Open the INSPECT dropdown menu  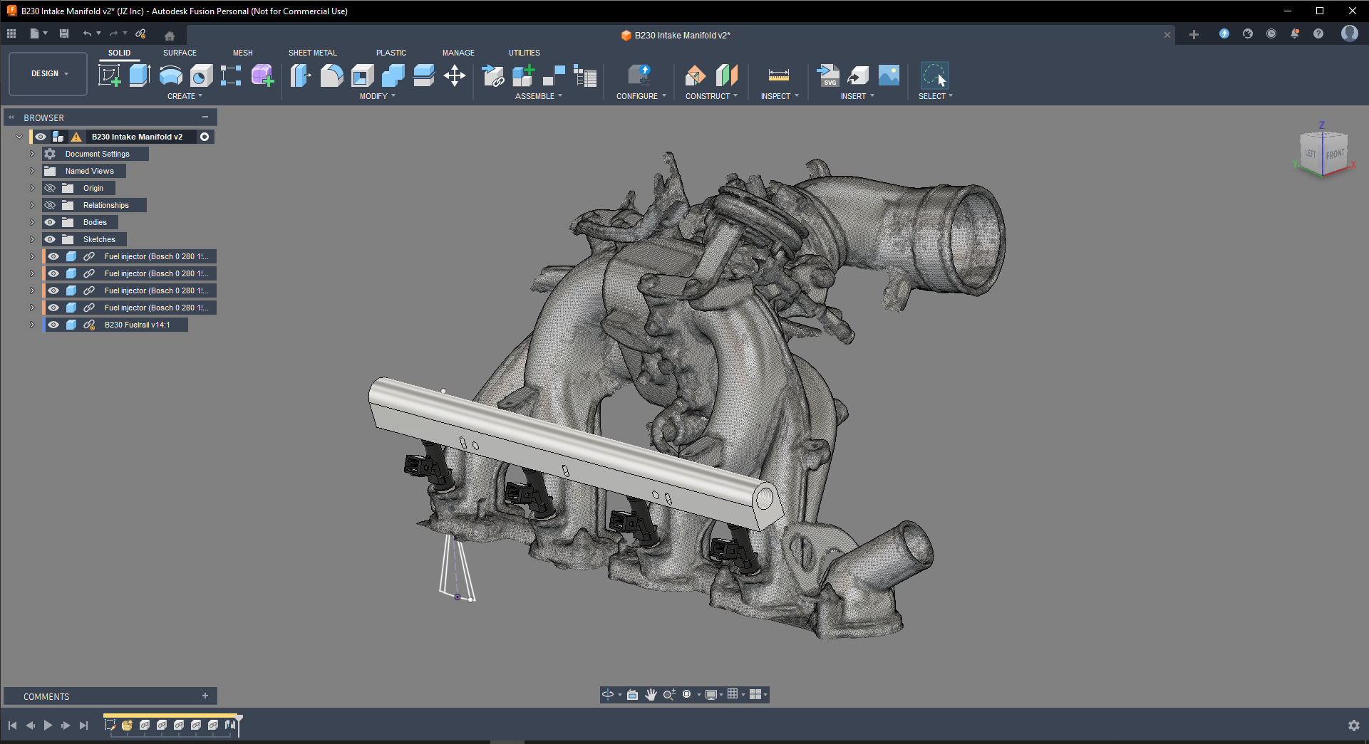click(780, 96)
